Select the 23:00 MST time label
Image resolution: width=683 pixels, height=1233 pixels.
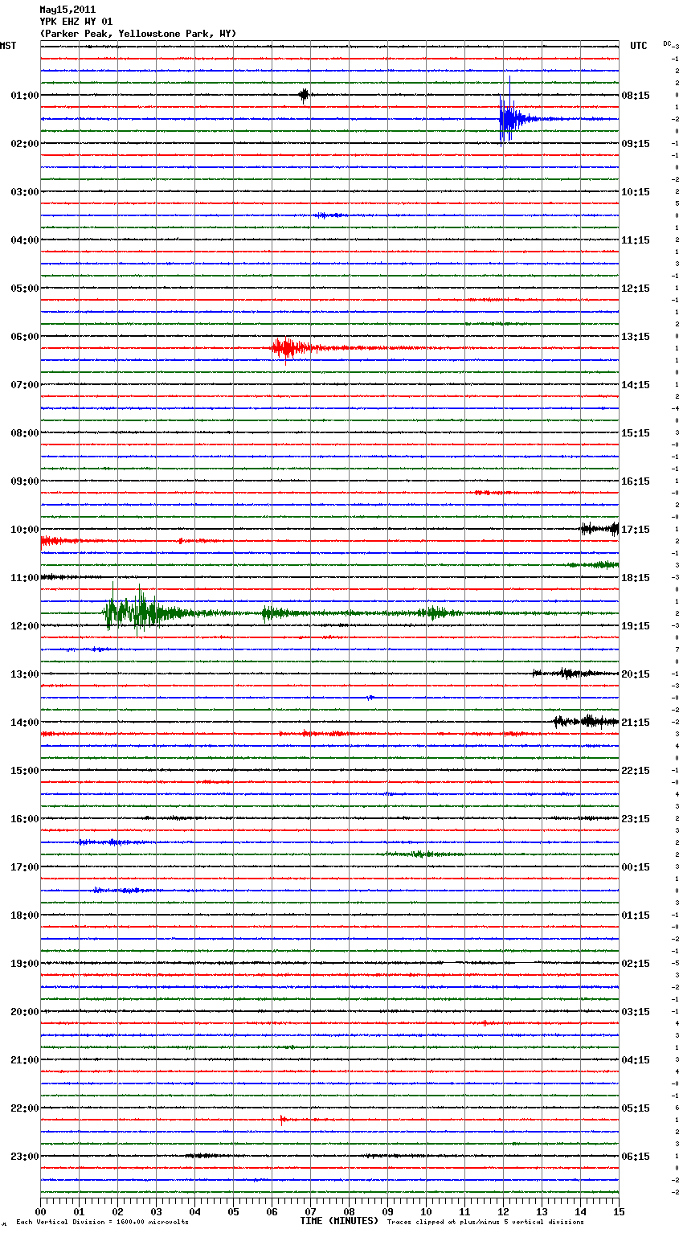[x=25, y=1157]
